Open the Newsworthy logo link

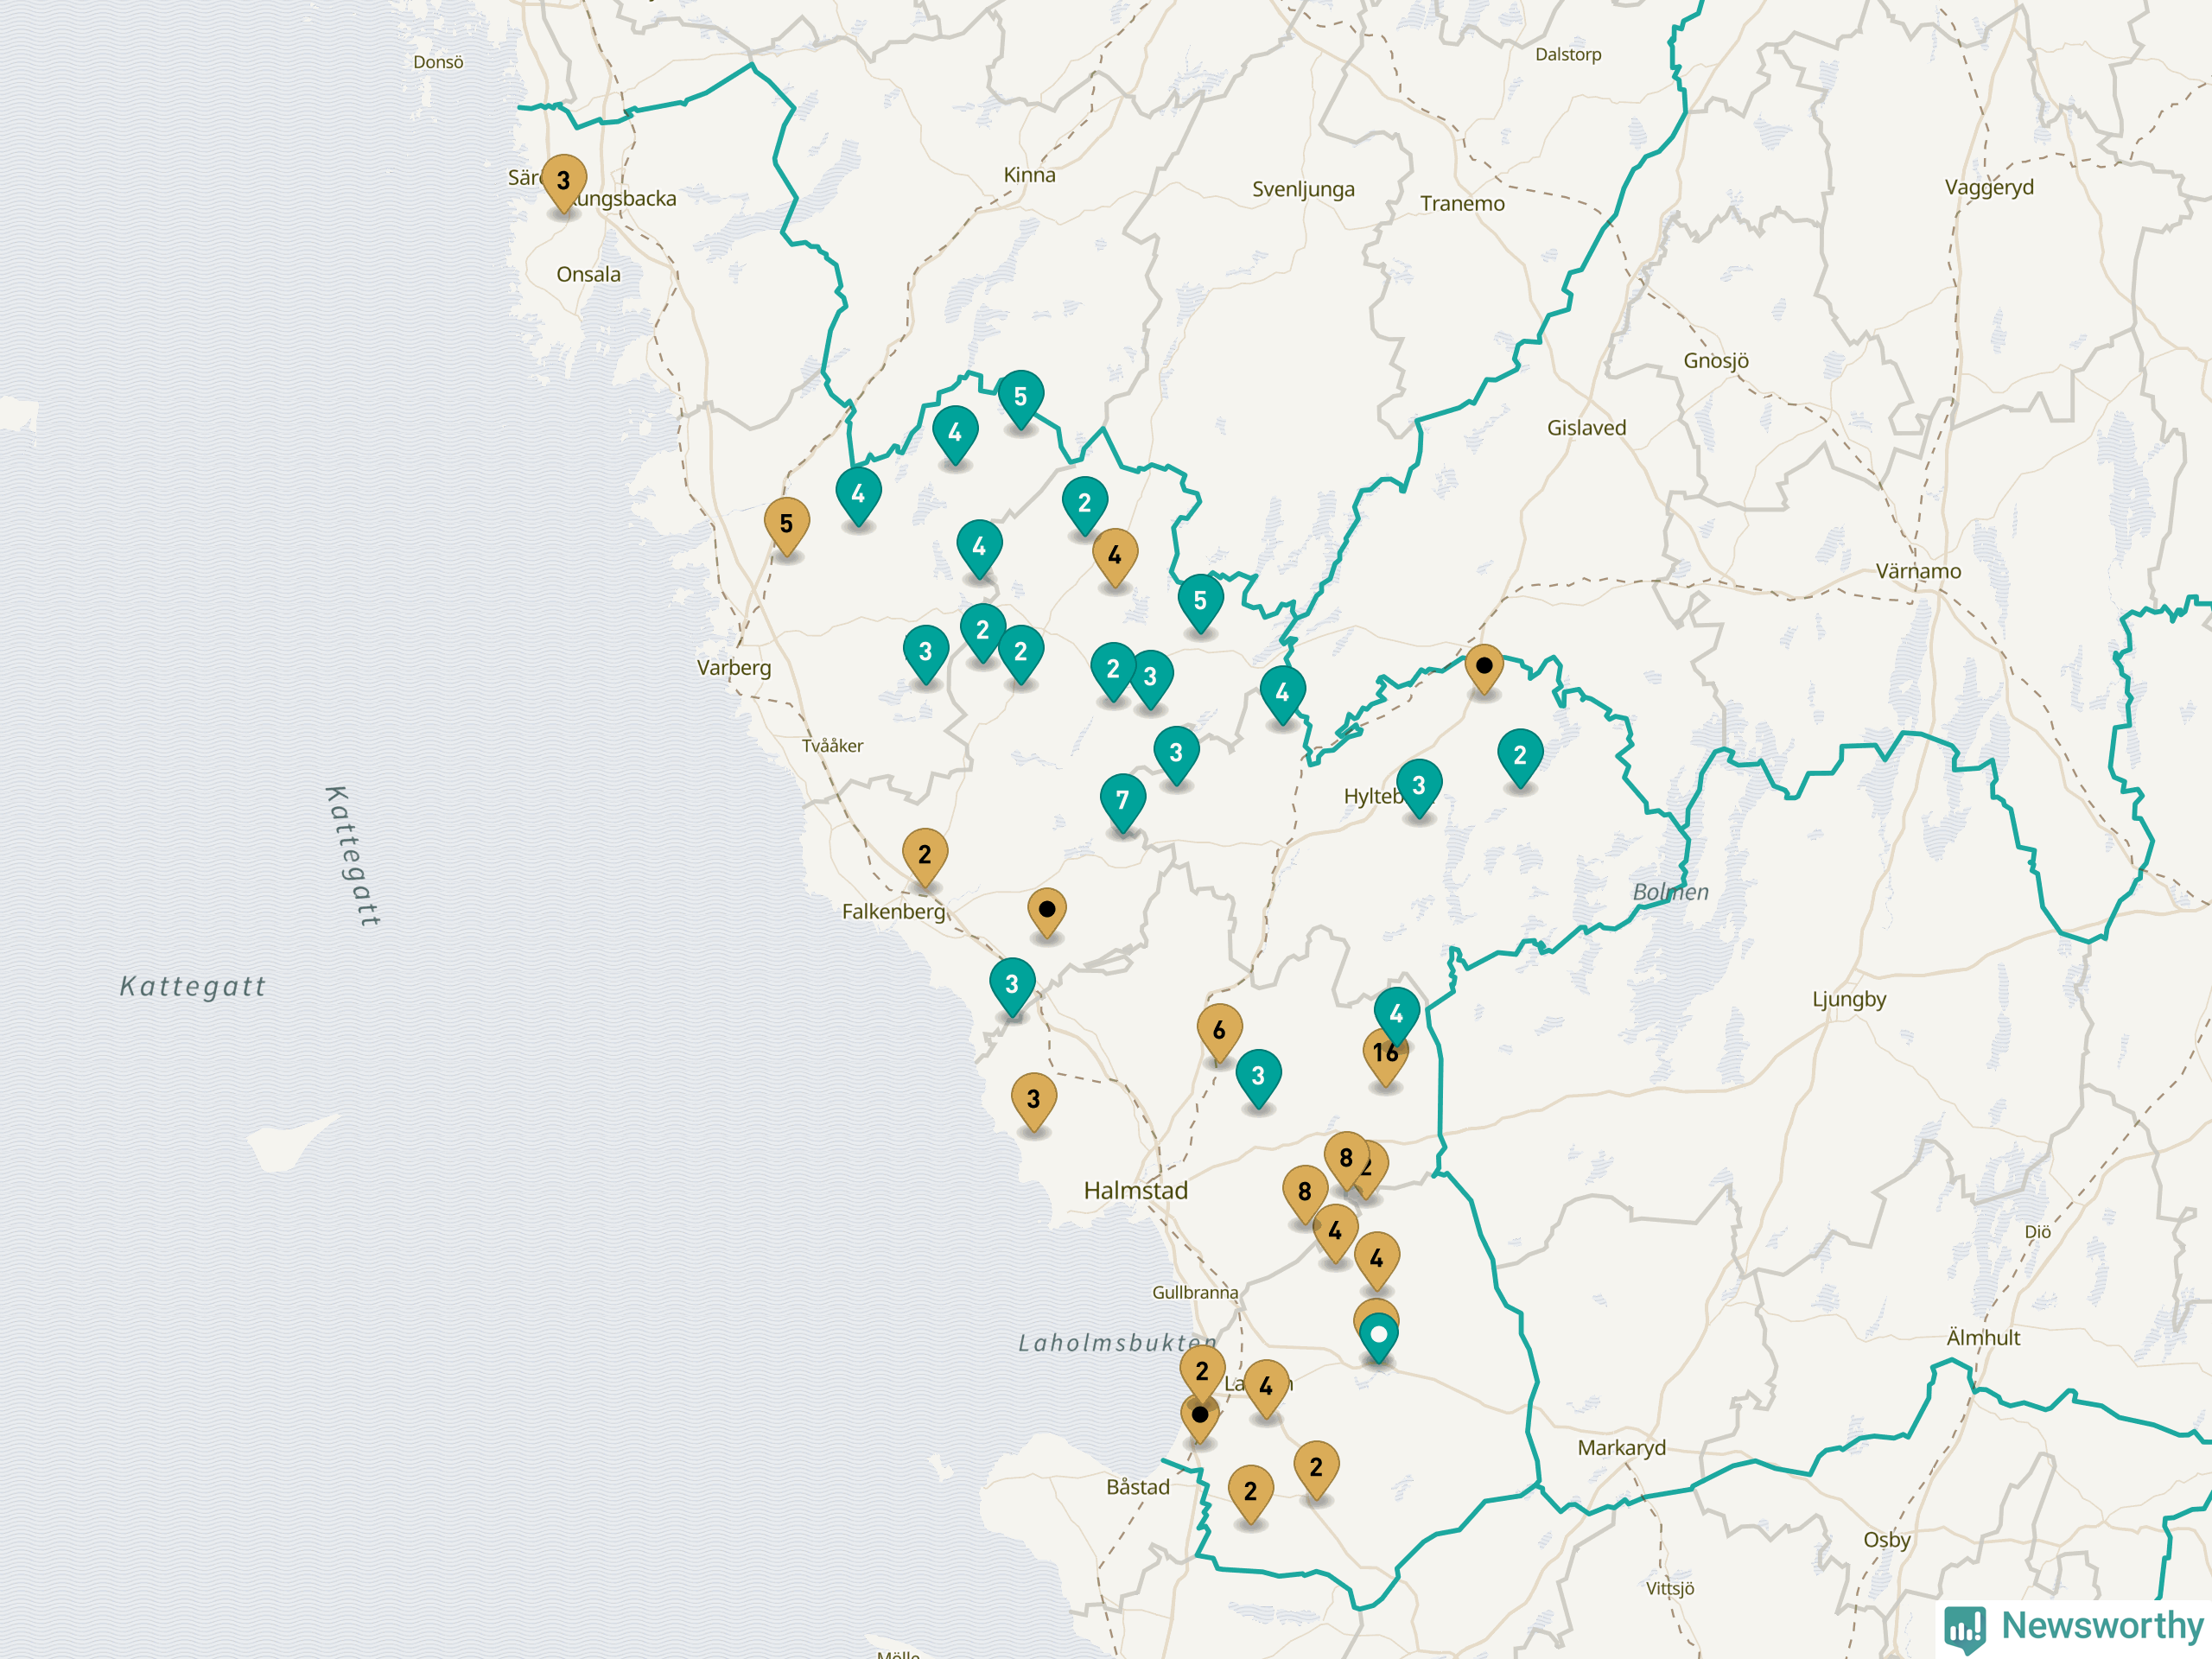tap(2074, 1628)
